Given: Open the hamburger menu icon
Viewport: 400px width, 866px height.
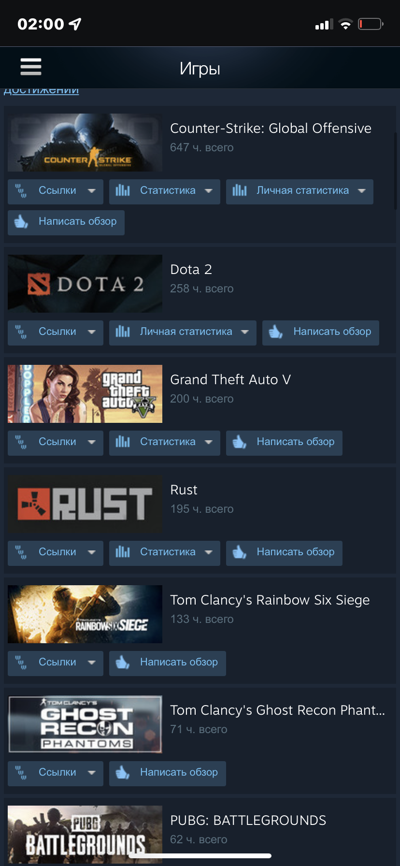Looking at the screenshot, I should tap(31, 67).
